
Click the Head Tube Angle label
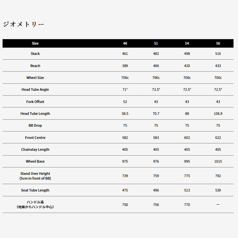point(35,89)
